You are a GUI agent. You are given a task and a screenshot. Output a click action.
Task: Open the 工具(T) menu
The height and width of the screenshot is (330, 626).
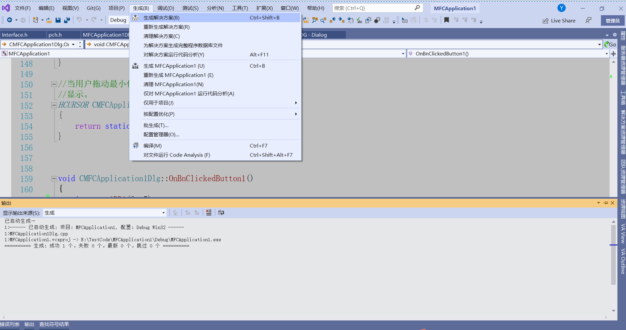(x=240, y=8)
